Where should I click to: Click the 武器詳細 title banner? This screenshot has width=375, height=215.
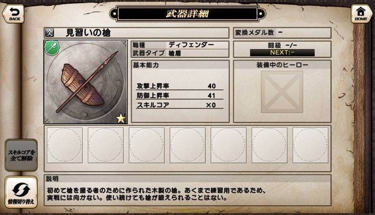[187, 14]
